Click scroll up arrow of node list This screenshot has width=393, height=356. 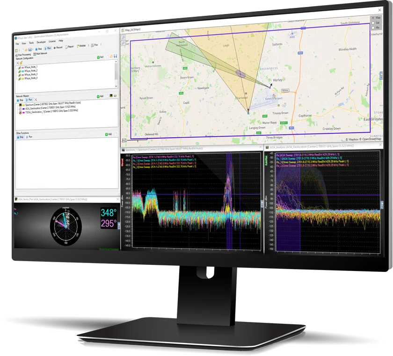click(116, 62)
